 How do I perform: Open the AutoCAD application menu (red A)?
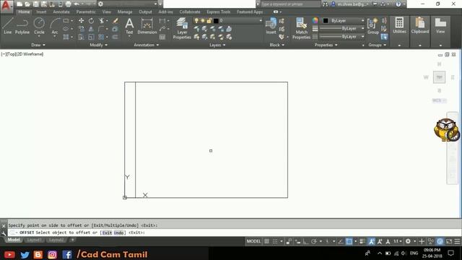pos(6,6)
